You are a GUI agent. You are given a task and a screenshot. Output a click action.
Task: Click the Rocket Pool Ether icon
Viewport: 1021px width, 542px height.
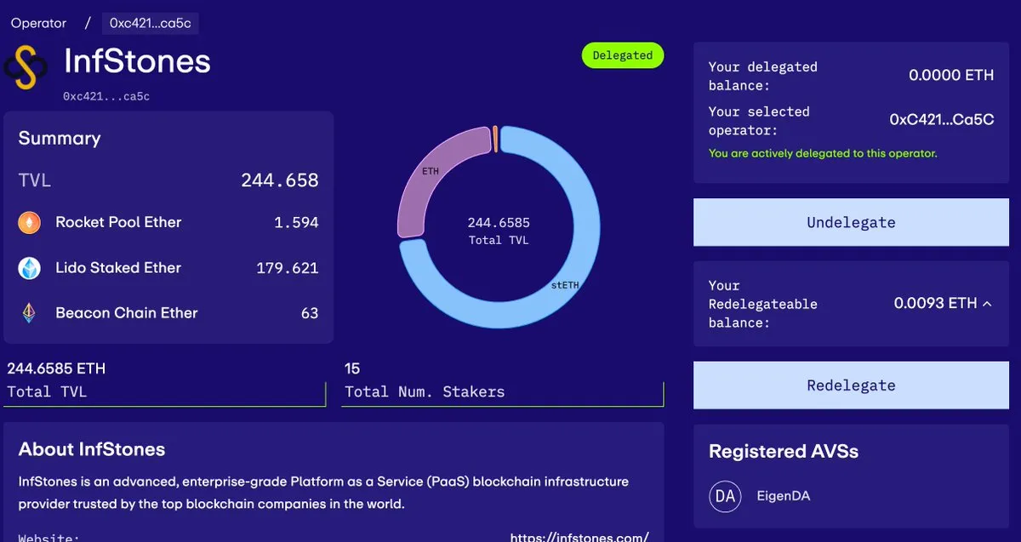[30, 223]
